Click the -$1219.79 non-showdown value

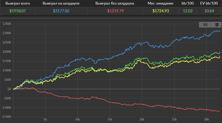click(115, 11)
